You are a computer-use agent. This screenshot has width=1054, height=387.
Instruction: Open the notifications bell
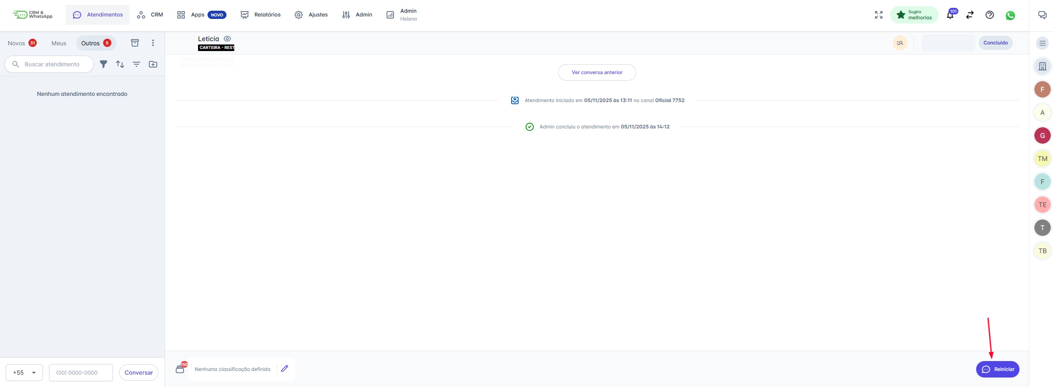[x=950, y=15]
